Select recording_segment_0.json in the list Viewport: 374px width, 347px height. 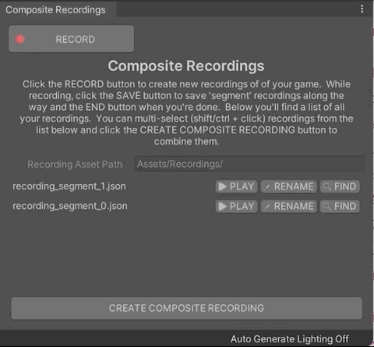pyautogui.click(x=70, y=206)
